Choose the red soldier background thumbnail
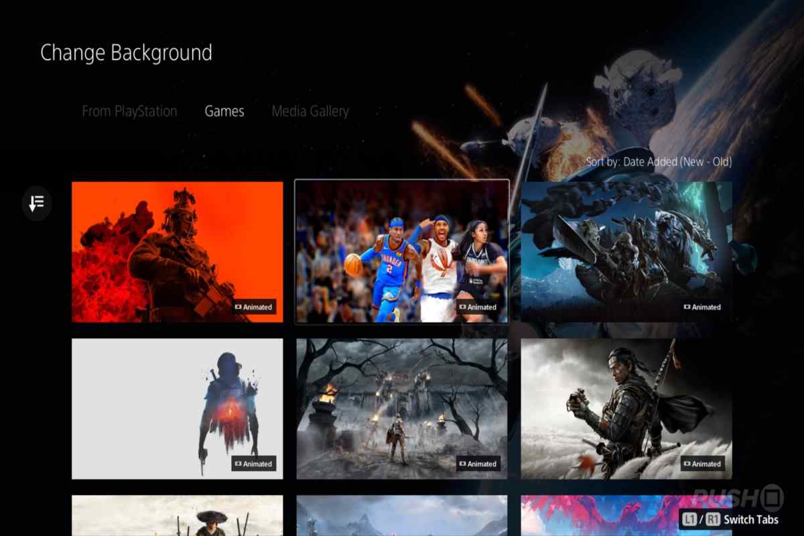 coord(177,251)
